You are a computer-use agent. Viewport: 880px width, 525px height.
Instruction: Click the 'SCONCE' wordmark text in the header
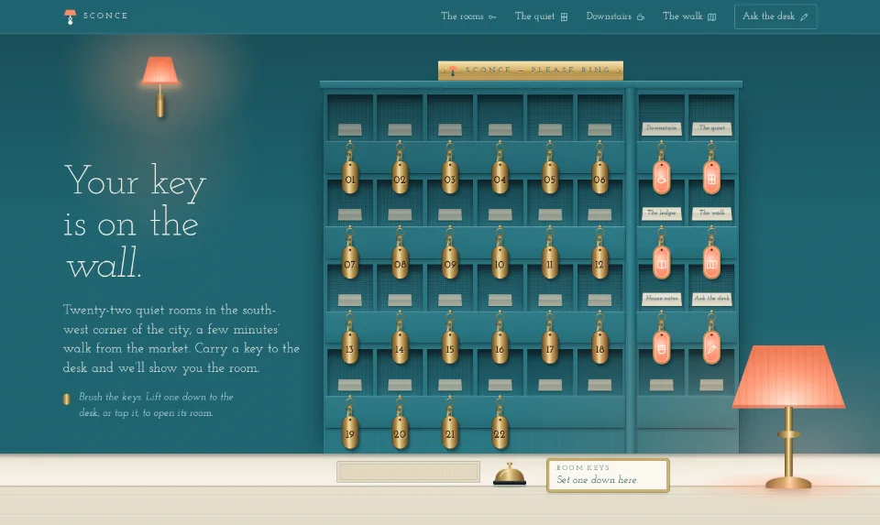[x=105, y=16]
